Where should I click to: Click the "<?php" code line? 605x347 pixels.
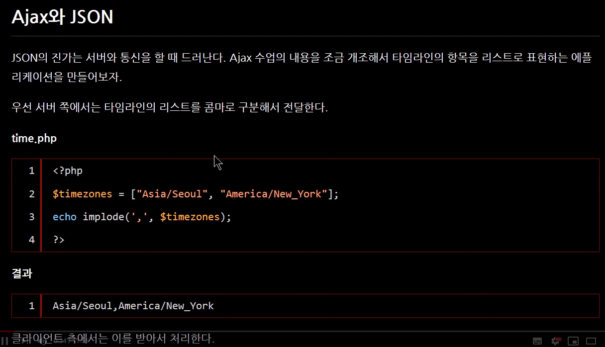coord(68,171)
